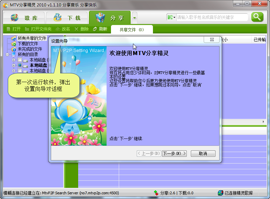Select the 共享文件 (0) tab
The height and width of the screenshot is (199, 270).
coord(132,30)
